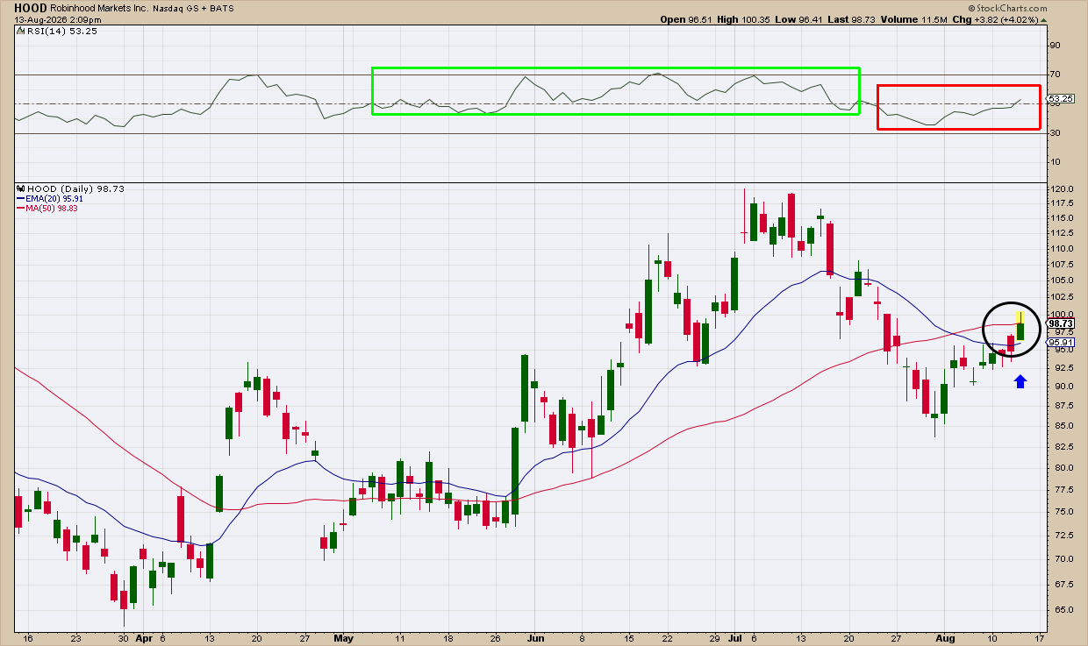The image size is (1088, 646).
Task: Click the Apr month label on date axis
Action: click(143, 639)
